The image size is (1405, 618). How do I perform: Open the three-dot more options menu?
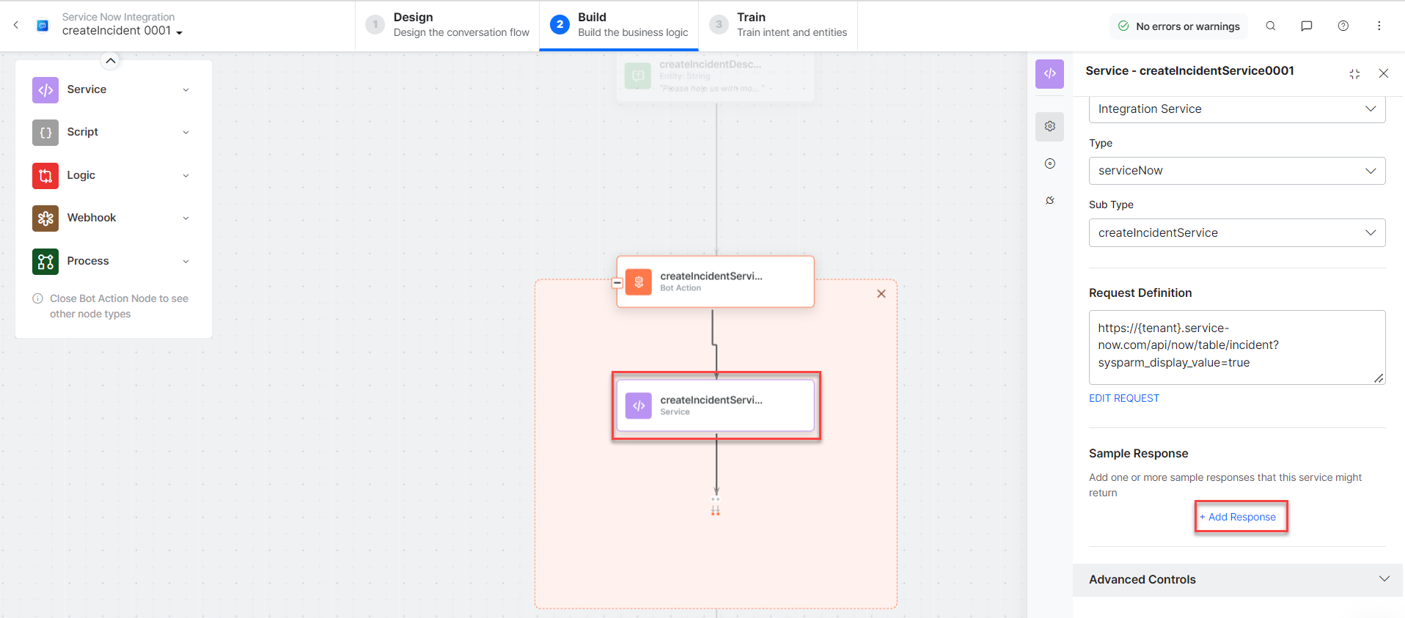coord(1379,26)
